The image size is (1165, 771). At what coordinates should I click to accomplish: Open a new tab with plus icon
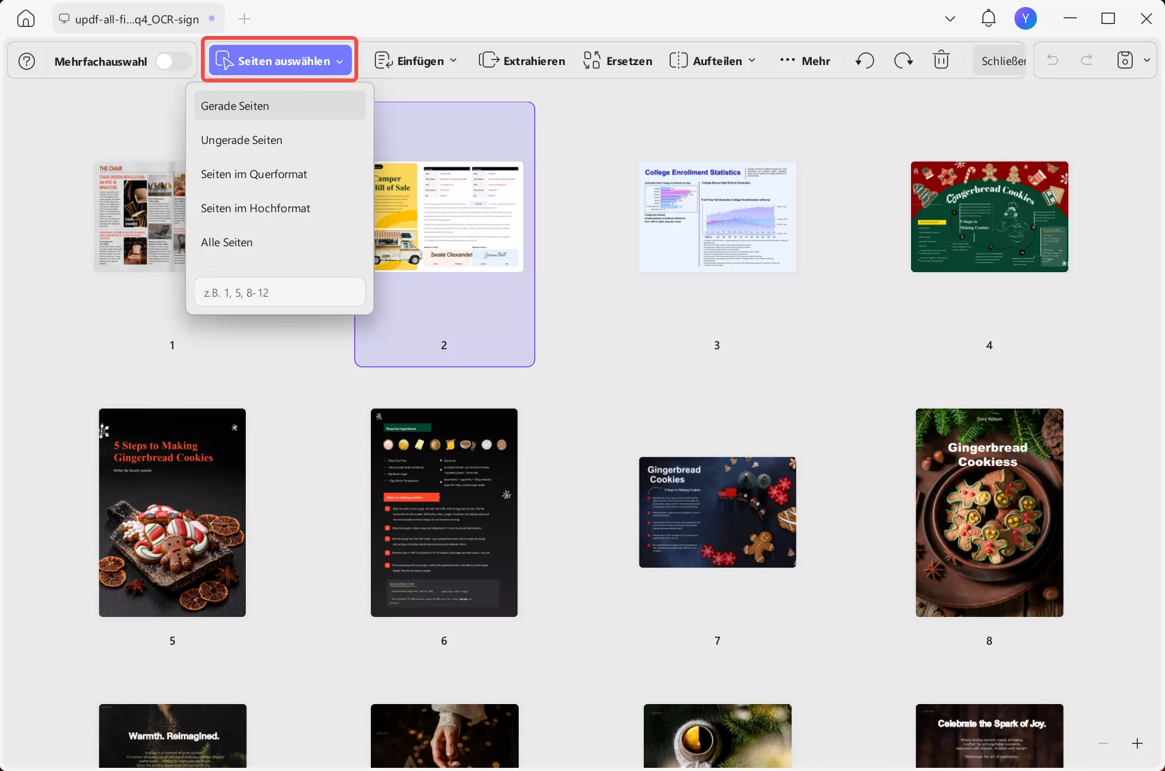coord(244,19)
